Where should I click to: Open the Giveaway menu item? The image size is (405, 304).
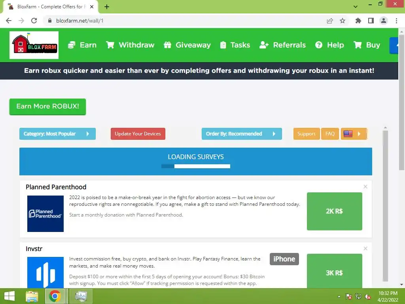pos(187,45)
